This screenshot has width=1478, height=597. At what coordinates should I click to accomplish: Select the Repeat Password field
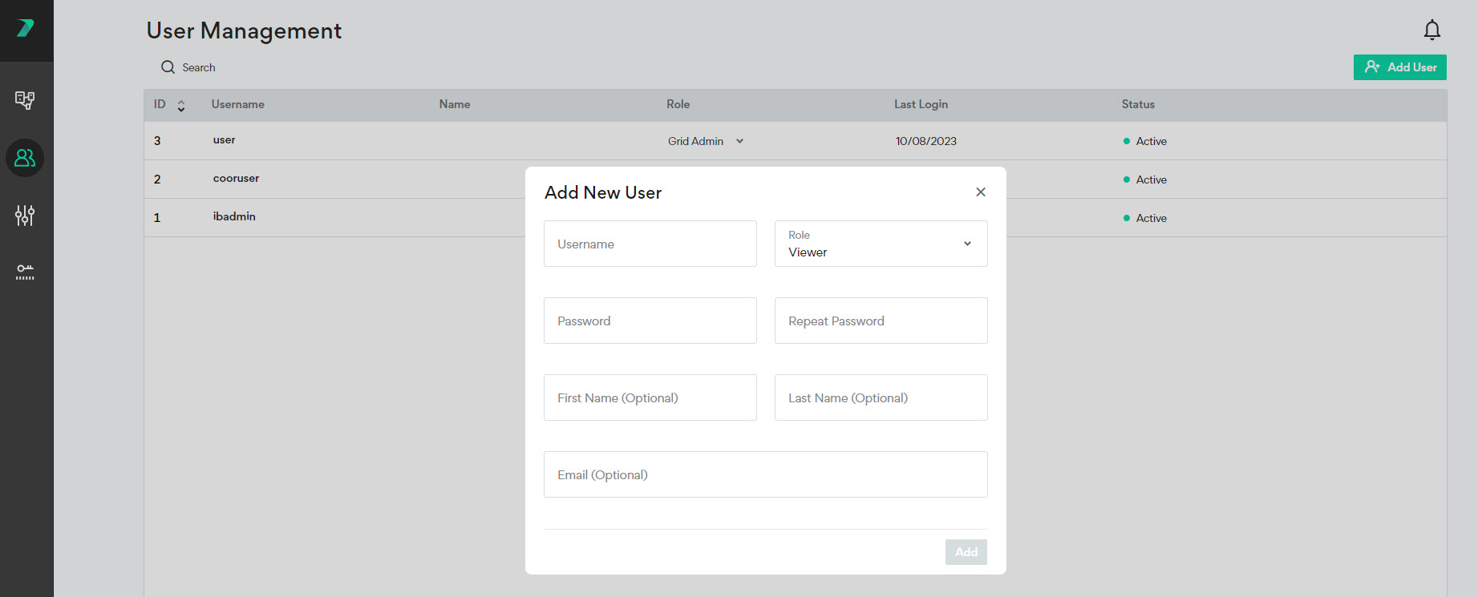[x=881, y=321]
